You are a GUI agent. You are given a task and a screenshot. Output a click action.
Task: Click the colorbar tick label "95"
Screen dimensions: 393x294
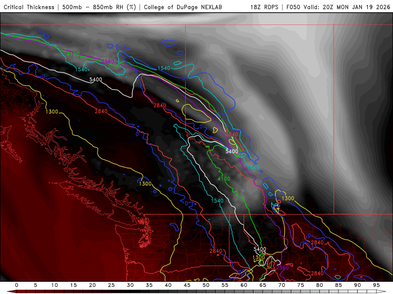[x=376, y=285]
